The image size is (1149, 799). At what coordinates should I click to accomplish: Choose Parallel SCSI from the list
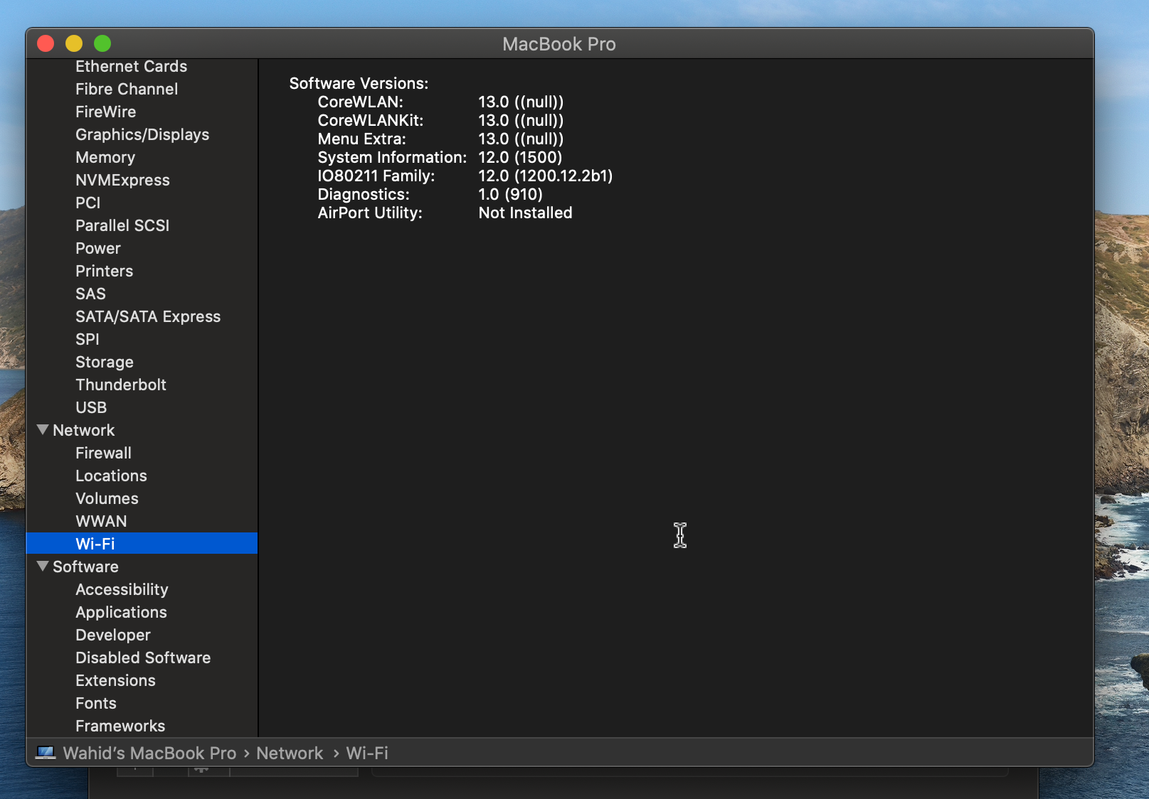[122, 225]
